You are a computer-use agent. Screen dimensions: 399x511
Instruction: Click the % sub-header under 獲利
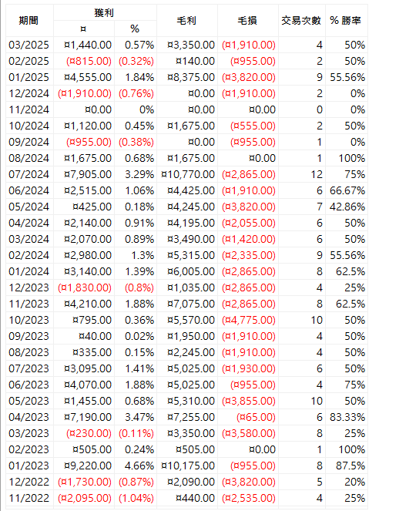click(x=136, y=29)
